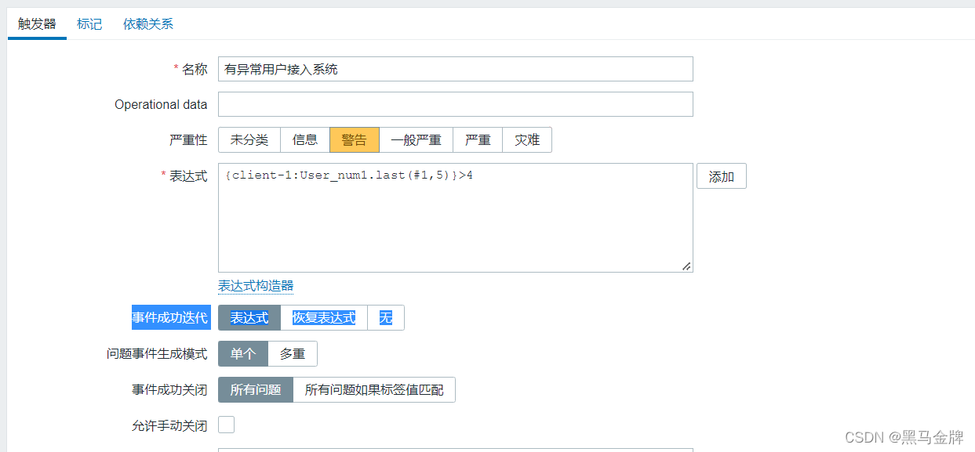975x452 pixels.
Task: Open the 依赖关系 tab
Action: [x=148, y=24]
